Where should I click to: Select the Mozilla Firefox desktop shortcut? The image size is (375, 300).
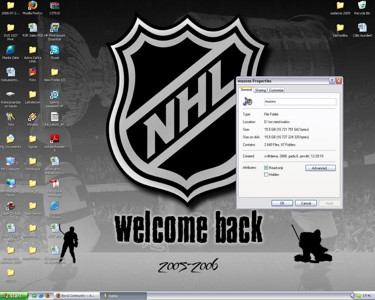[x=33, y=8]
